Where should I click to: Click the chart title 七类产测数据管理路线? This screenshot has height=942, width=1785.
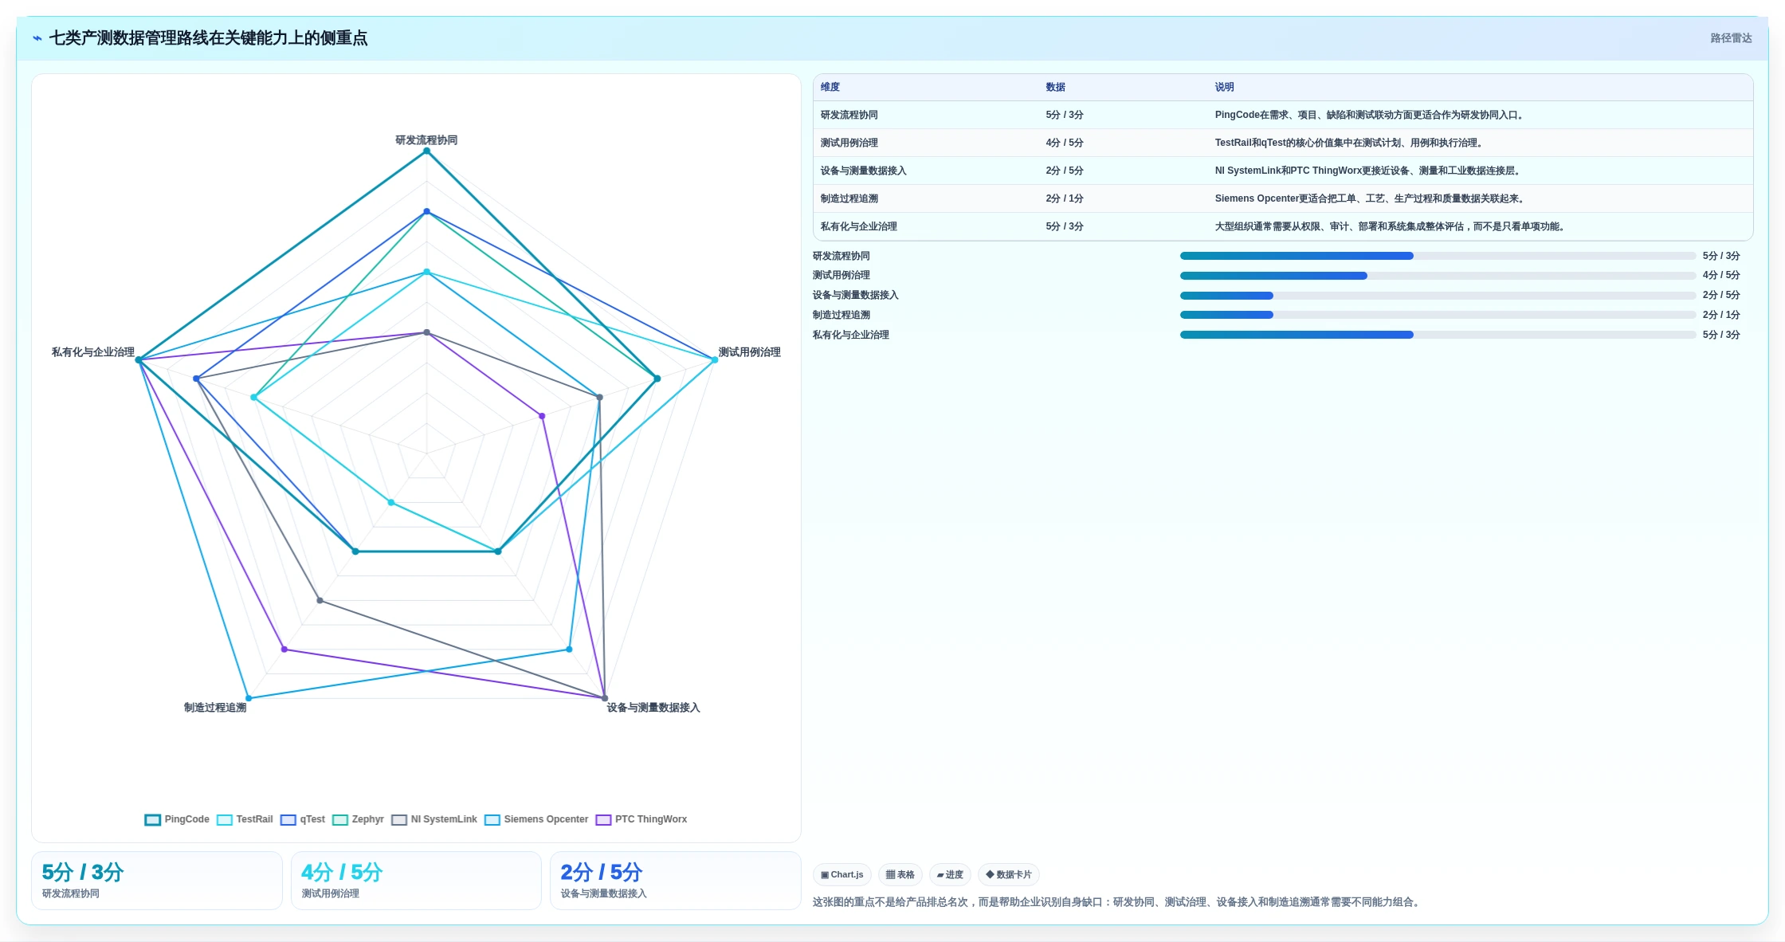209,38
